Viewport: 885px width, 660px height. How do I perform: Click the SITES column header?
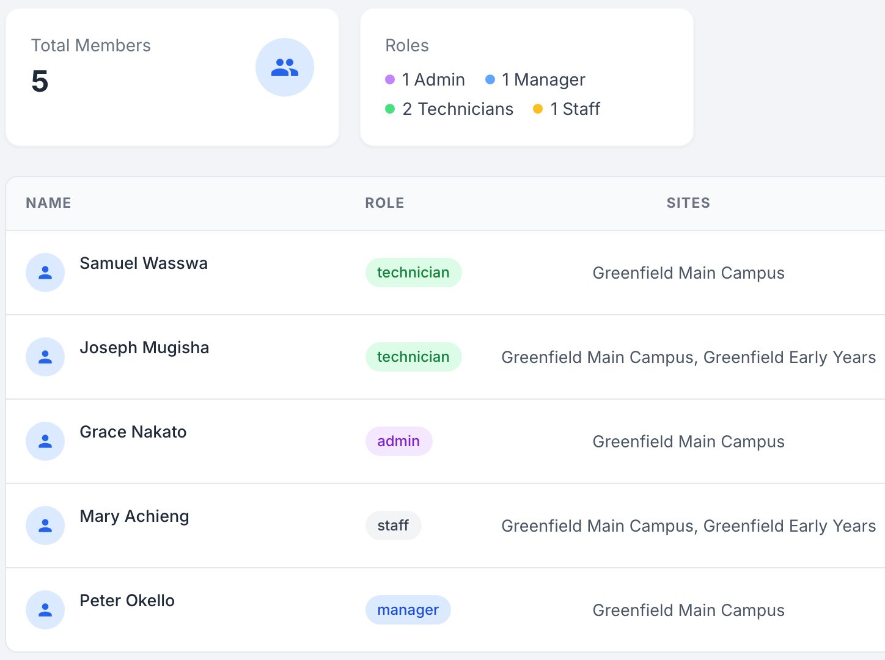[x=688, y=203]
